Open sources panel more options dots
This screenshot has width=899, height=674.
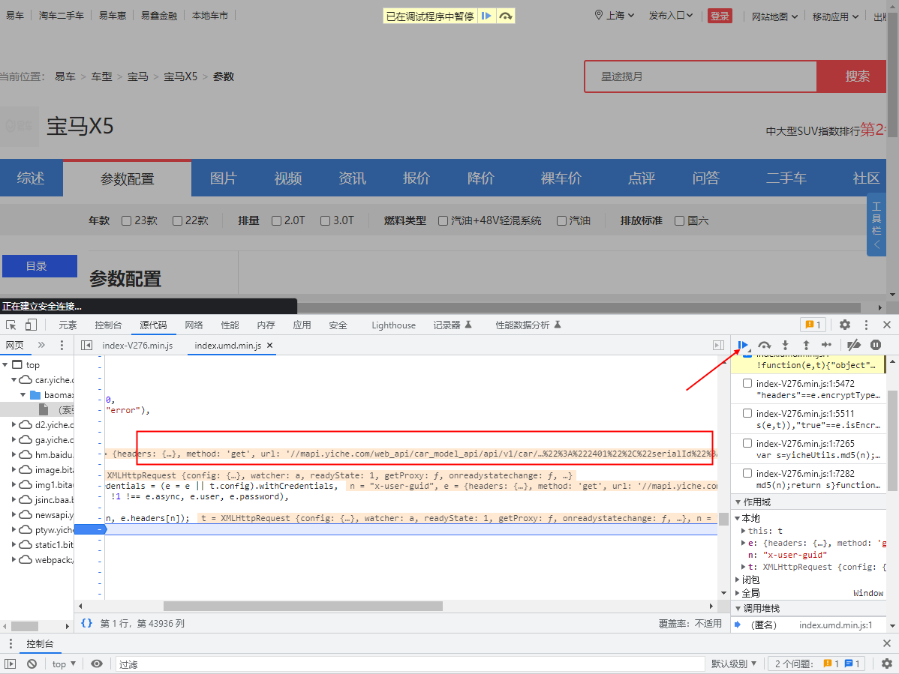(62, 346)
